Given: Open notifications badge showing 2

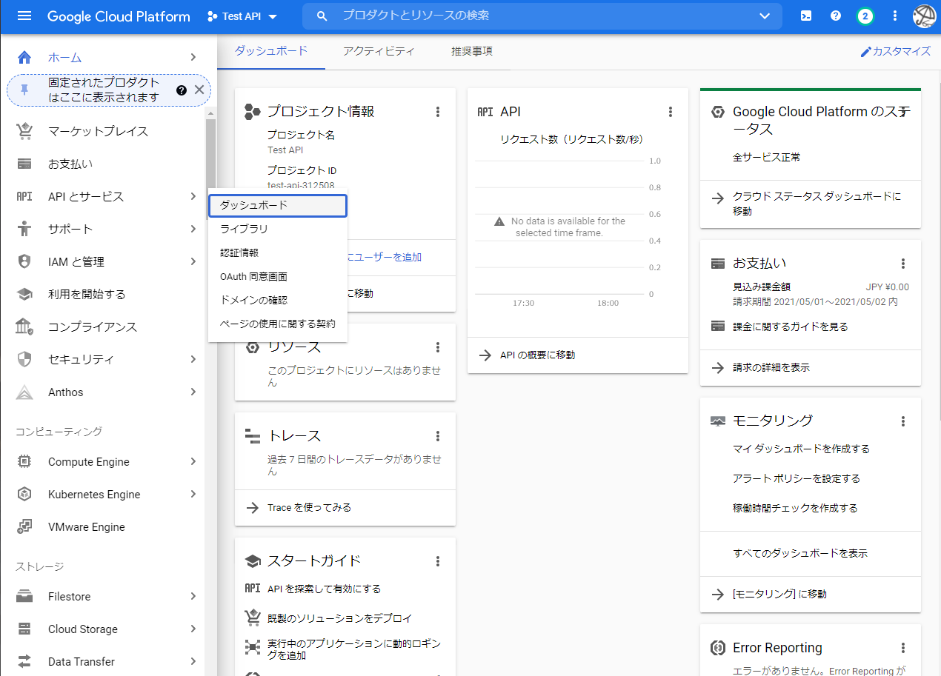Looking at the screenshot, I should coord(865,16).
